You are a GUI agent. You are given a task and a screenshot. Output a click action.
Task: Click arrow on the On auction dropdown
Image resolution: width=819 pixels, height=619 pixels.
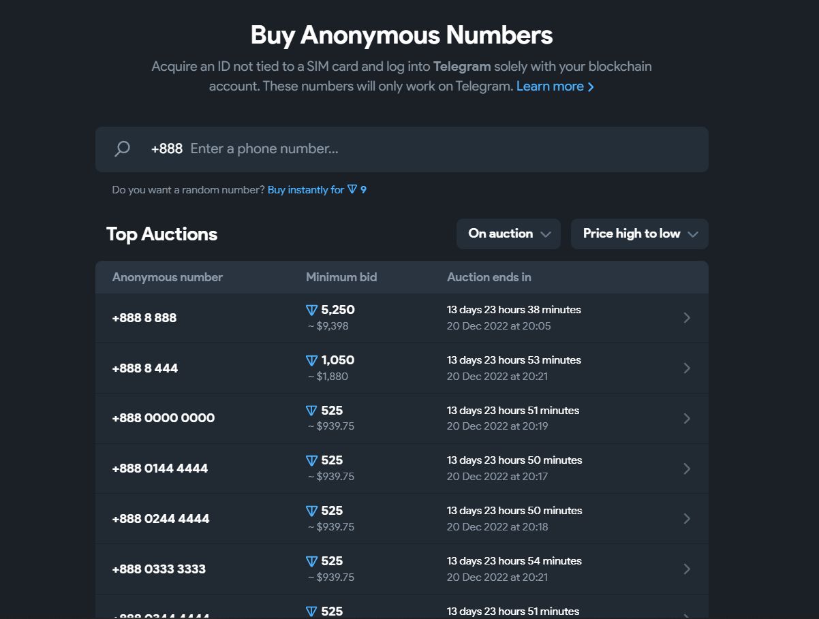(x=545, y=234)
